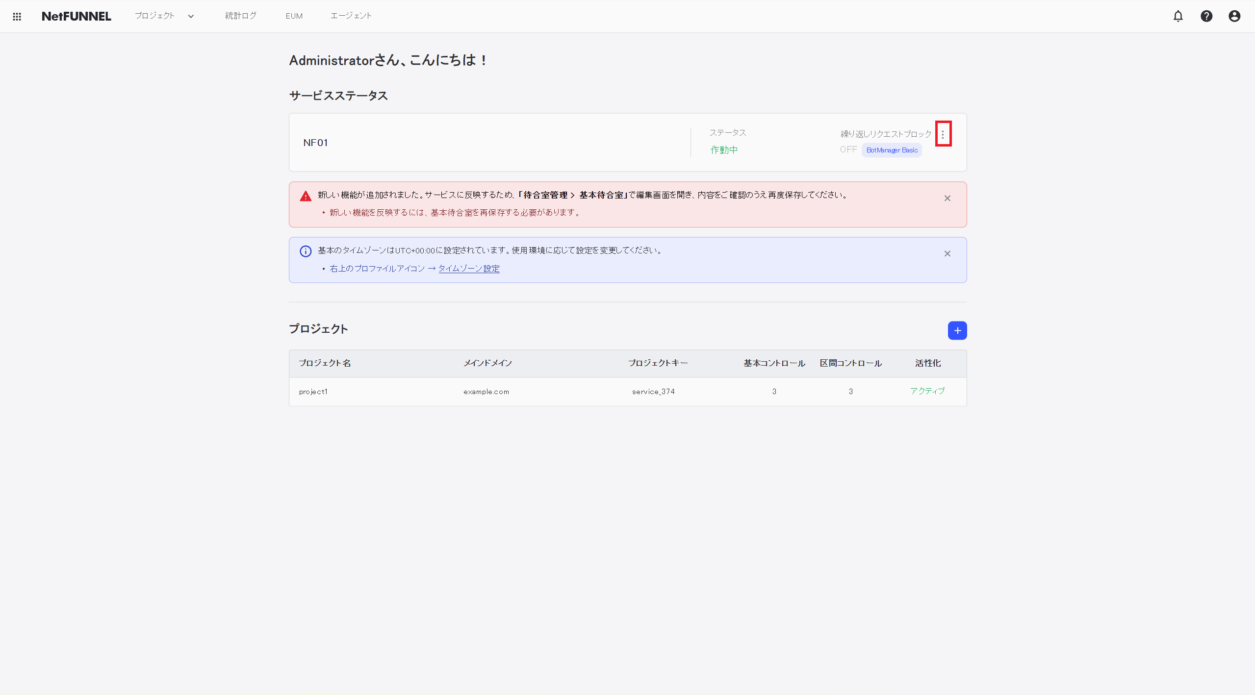Open the notifications bell
The width and height of the screenshot is (1255, 695).
[1178, 16]
